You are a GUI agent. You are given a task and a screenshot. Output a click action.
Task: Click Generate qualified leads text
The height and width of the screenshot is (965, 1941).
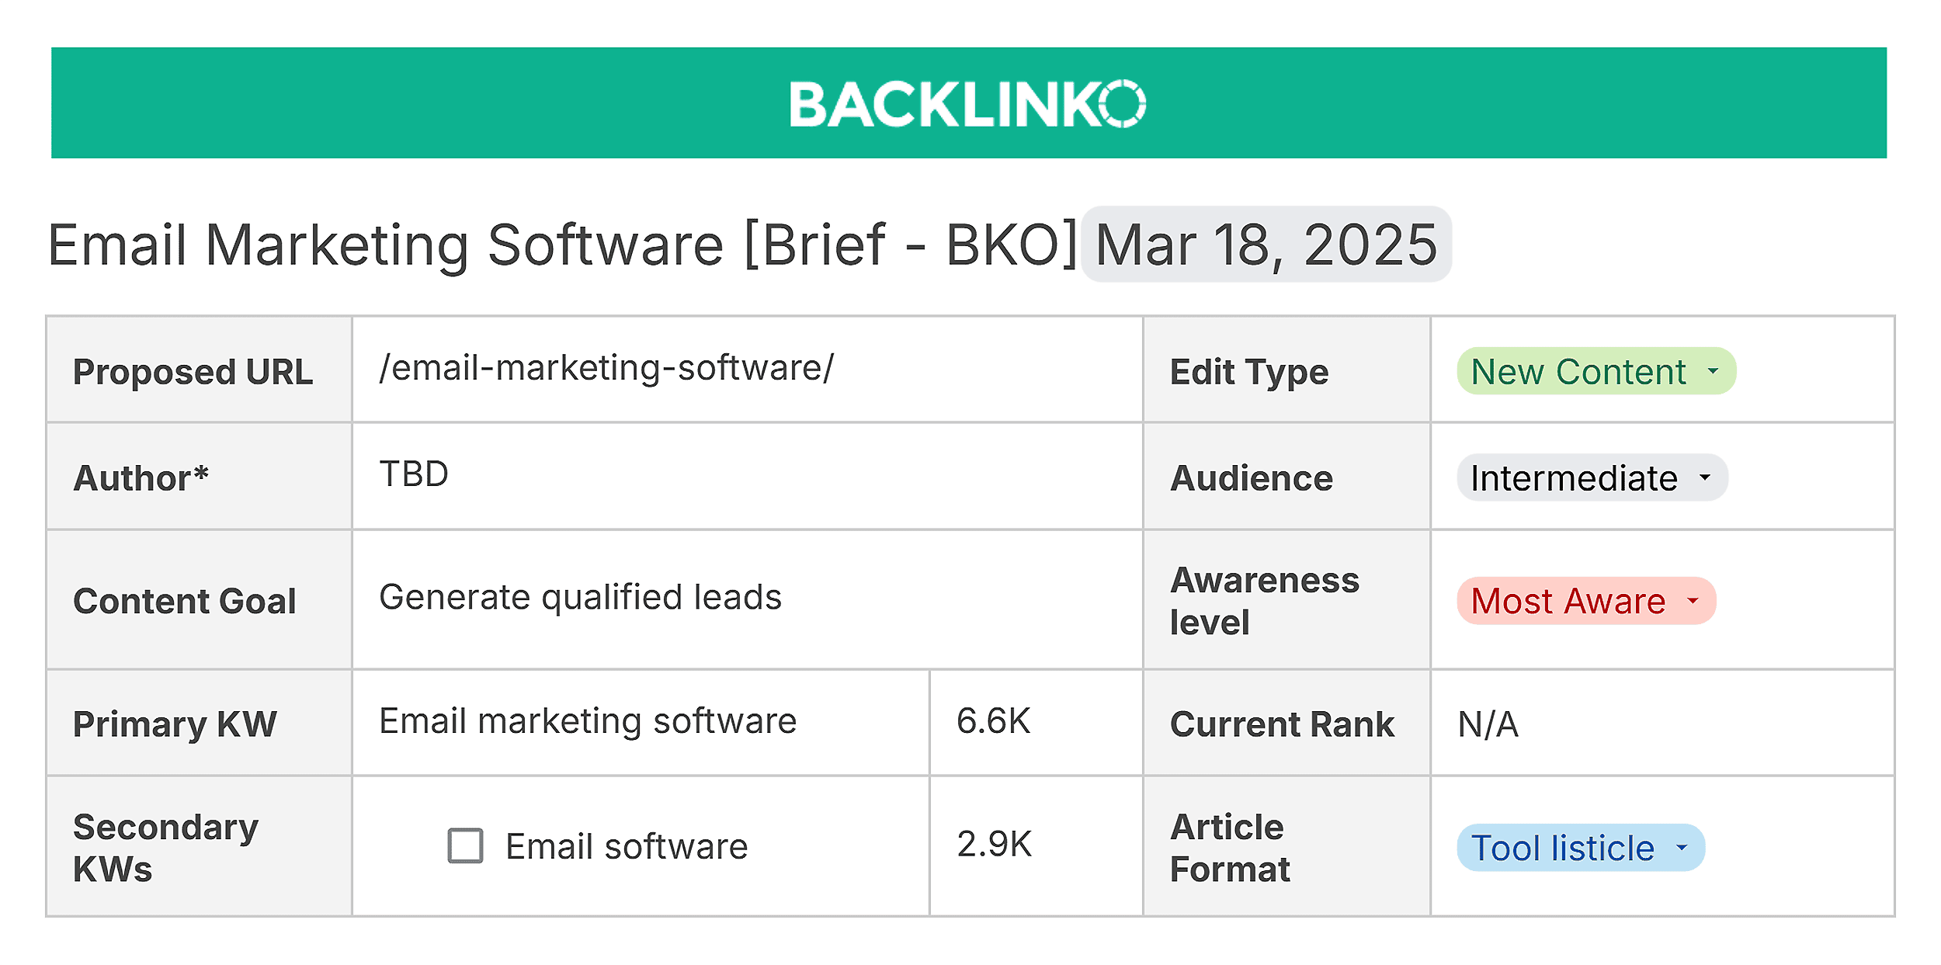[x=580, y=598]
